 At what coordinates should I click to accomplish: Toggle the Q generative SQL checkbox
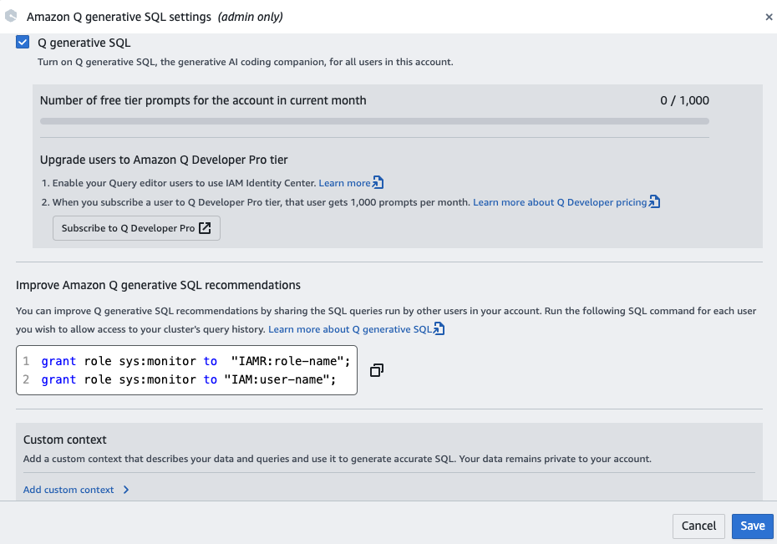coord(23,43)
